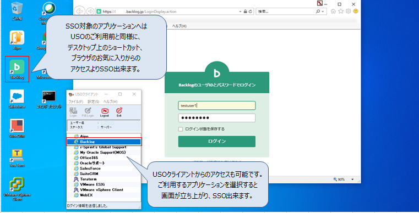Click the green ログイン button
419x213 pixels.
217,141
